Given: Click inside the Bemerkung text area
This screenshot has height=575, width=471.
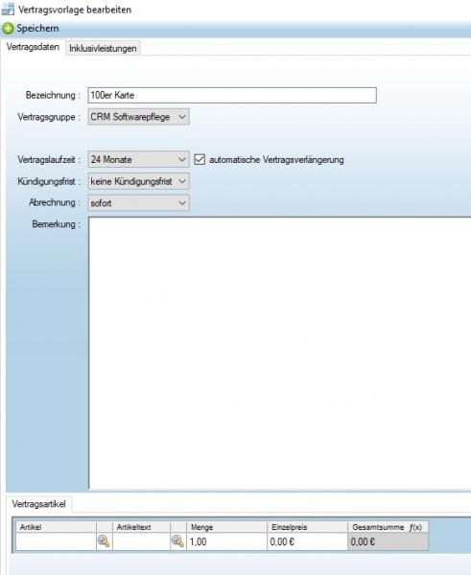Looking at the screenshot, I should (279, 353).
